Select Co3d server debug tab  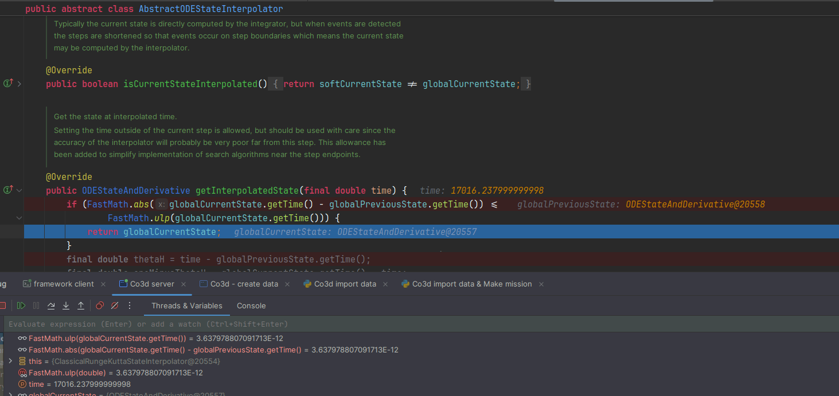152,284
